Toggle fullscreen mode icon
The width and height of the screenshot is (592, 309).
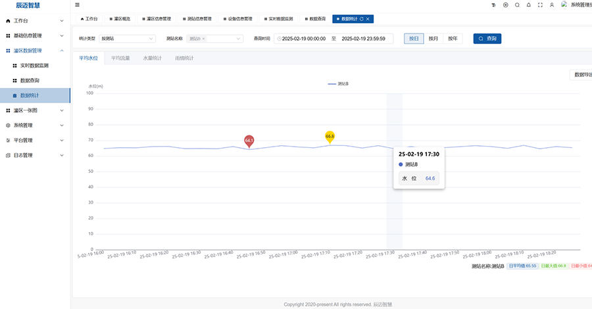click(x=540, y=5)
